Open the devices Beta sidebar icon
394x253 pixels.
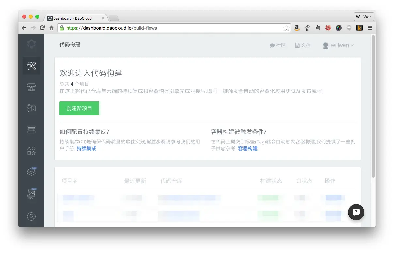click(31, 194)
